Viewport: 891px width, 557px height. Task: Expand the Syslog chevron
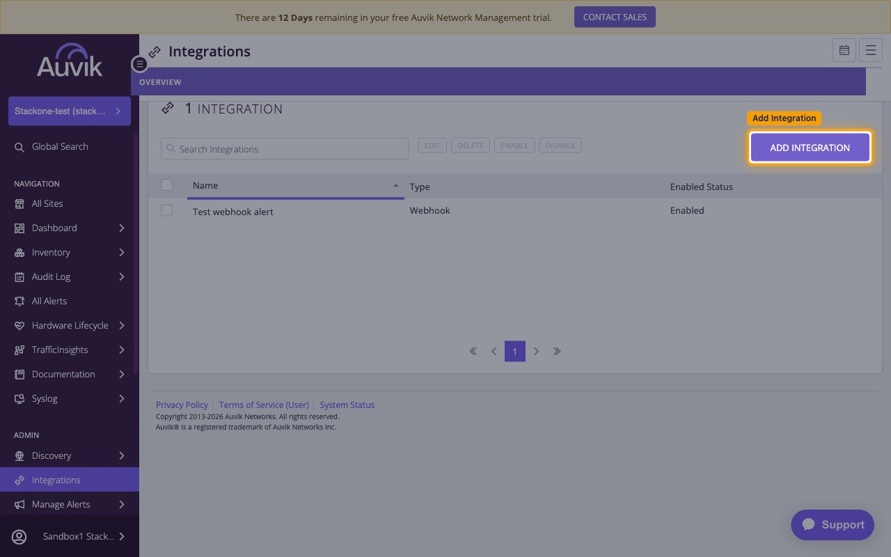point(122,399)
